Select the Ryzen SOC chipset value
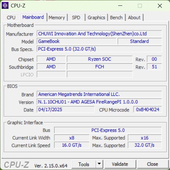The height and width of the screenshot is (170, 170). 100,59
